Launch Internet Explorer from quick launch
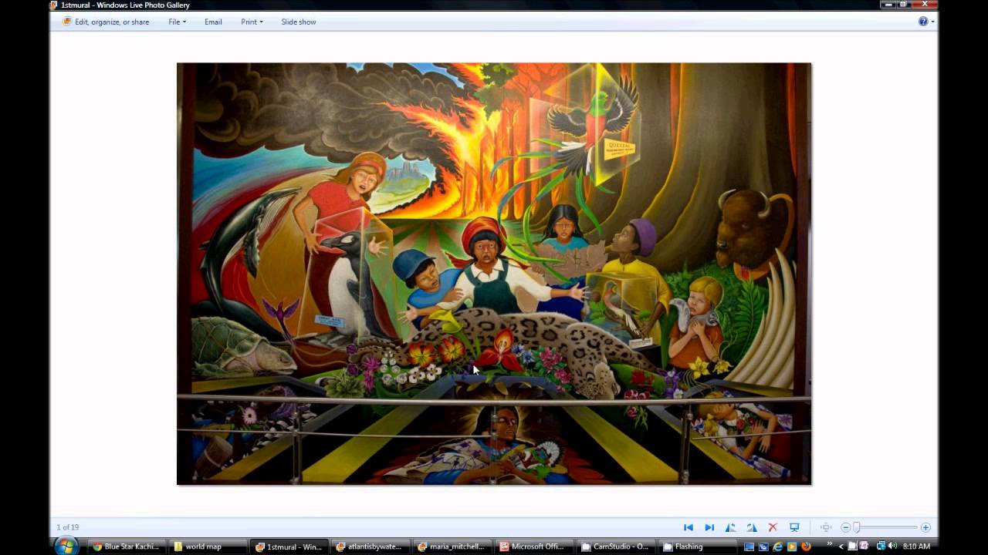This screenshot has width=988, height=555. pyautogui.click(x=777, y=547)
